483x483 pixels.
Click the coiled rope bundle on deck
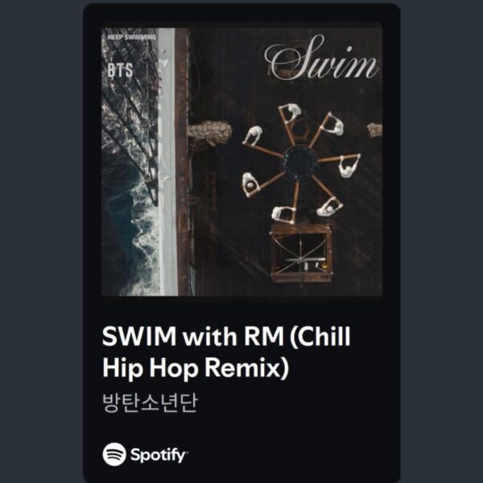pos(210,132)
